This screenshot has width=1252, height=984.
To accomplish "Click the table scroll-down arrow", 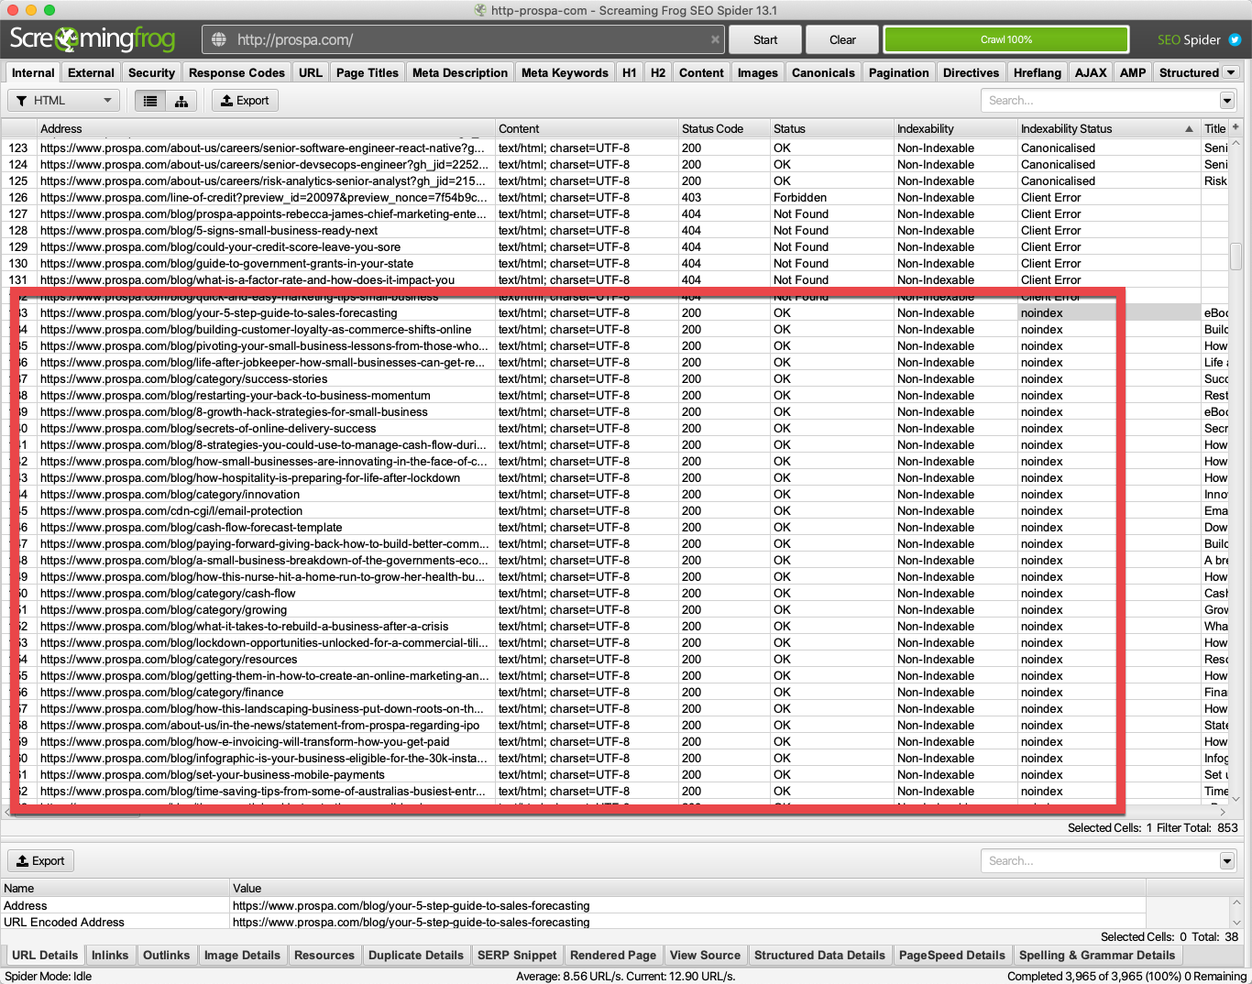I will tap(1236, 799).
